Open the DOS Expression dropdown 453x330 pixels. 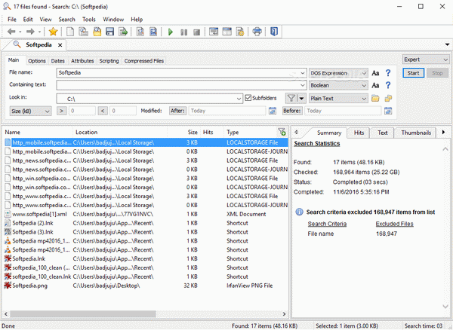pyautogui.click(x=338, y=73)
